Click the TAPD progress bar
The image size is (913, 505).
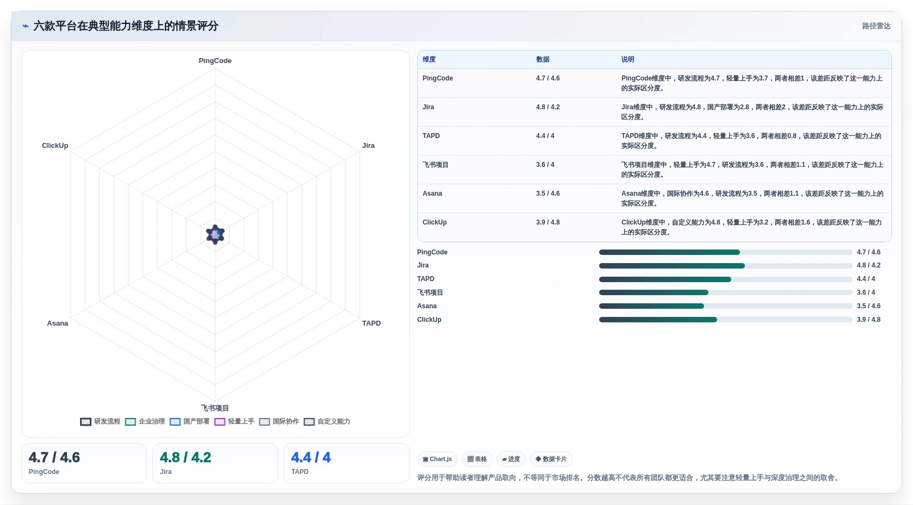725,279
